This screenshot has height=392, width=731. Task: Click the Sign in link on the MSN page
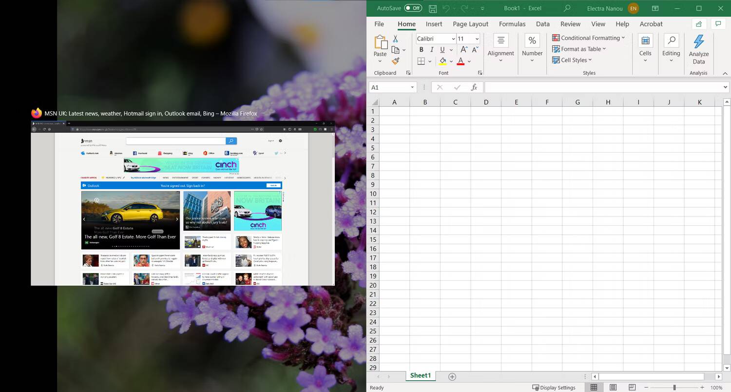click(270, 140)
